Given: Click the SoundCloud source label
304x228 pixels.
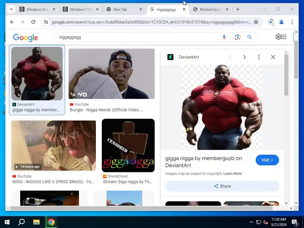Looking at the screenshot, I should click(118, 176).
